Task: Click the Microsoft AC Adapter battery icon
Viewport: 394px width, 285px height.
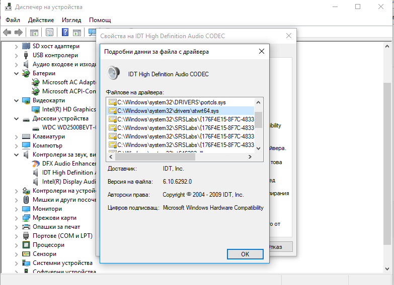Action: pos(36,82)
